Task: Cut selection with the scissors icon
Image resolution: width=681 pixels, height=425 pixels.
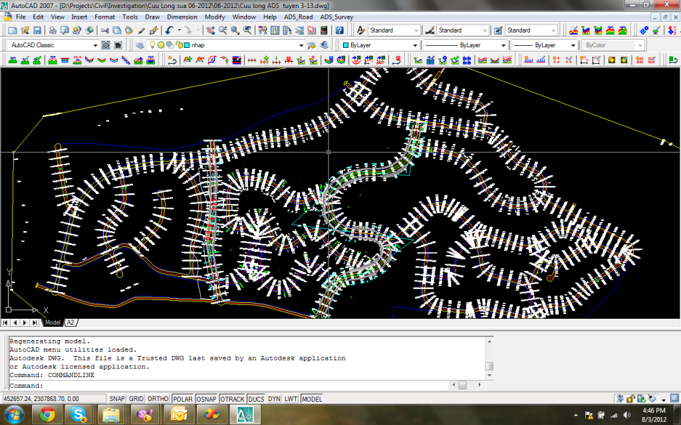Action: [x=104, y=31]
